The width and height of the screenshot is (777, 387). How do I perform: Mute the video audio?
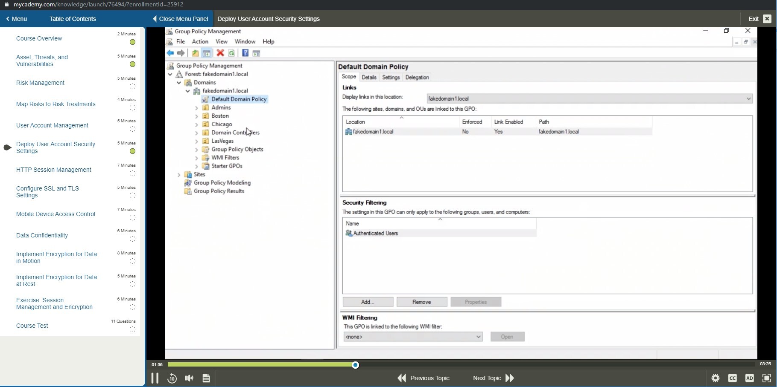tap(189, 378)
